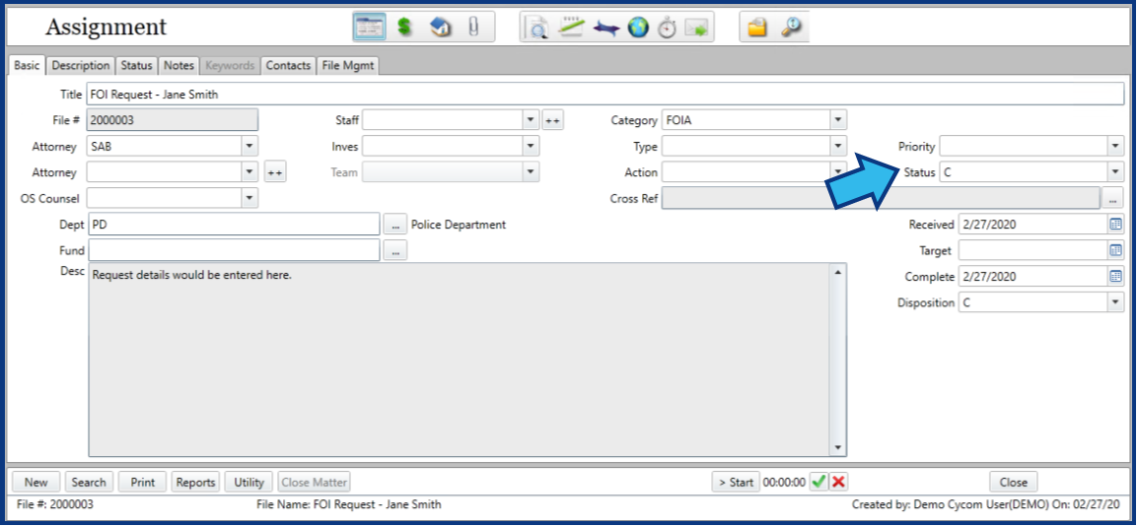This screenshot has height=526, width=1137.
Task: Click the ++ button beside second Attorney
Action: (274, 172)
